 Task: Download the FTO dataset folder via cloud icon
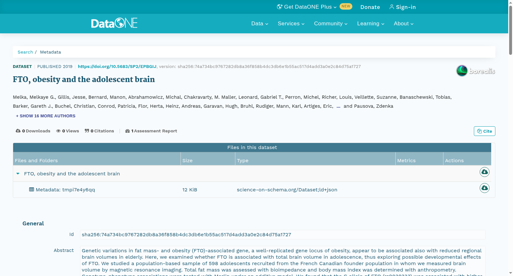coord(484,172)
